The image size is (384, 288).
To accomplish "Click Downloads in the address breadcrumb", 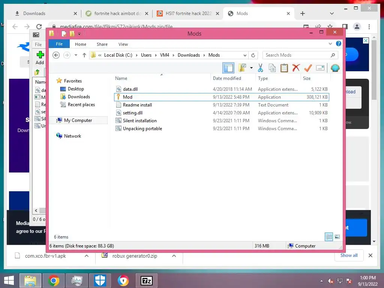I will pyautogui.click(x=189, y=55).
